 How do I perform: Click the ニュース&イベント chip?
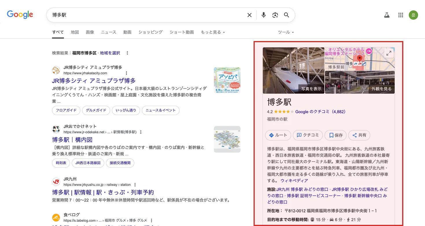[160, 110]
